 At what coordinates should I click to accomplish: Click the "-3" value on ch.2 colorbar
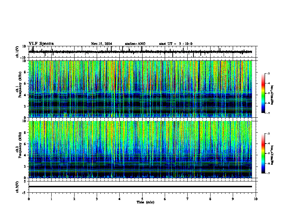(268, 134)
